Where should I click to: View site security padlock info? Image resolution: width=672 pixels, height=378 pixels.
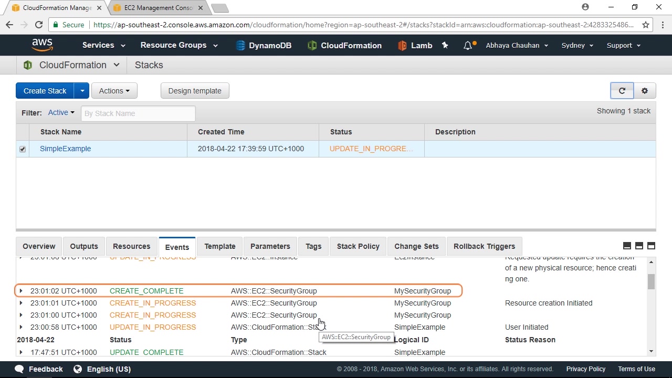click(56, 25)
